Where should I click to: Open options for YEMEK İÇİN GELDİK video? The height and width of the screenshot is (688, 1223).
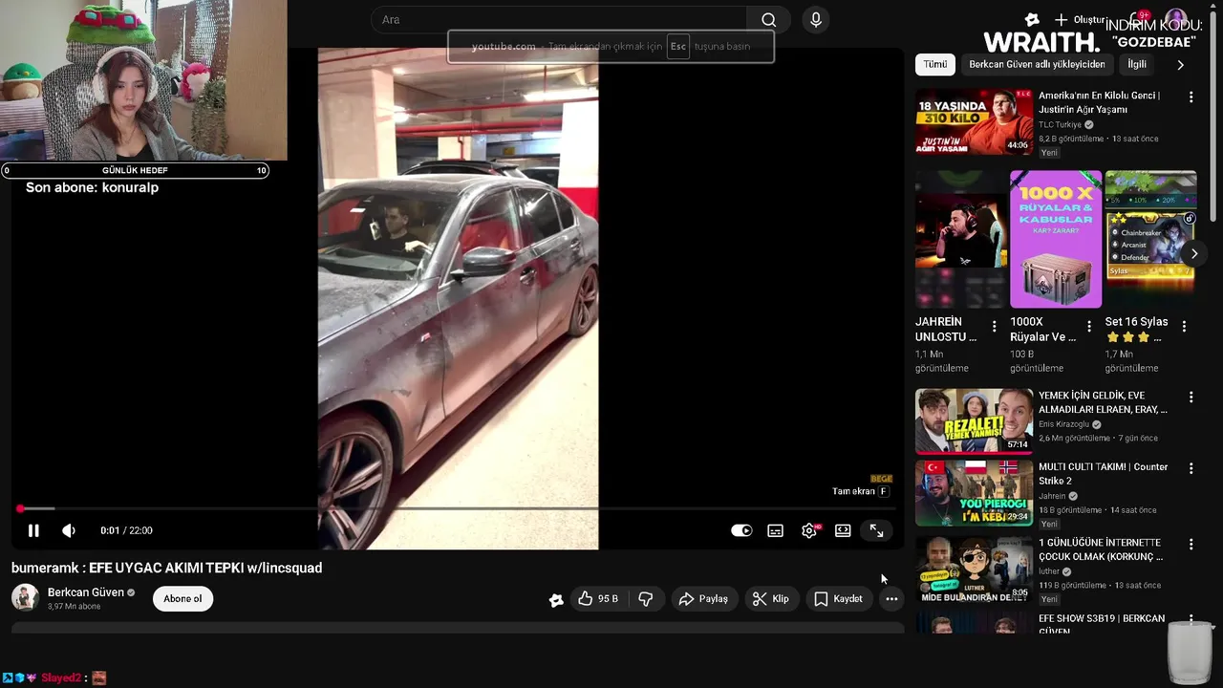tap(1191, 398)
